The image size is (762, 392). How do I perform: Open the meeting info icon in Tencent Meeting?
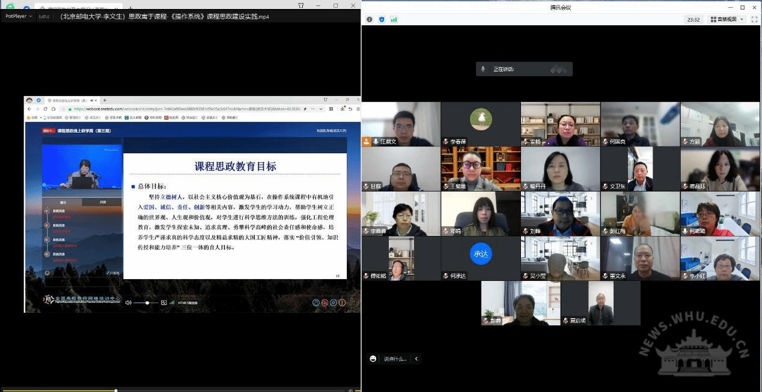[370, 19]
